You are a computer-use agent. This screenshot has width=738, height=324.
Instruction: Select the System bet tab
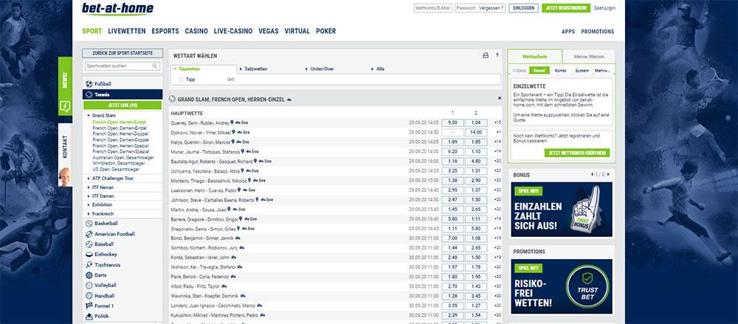click(582, 71)
